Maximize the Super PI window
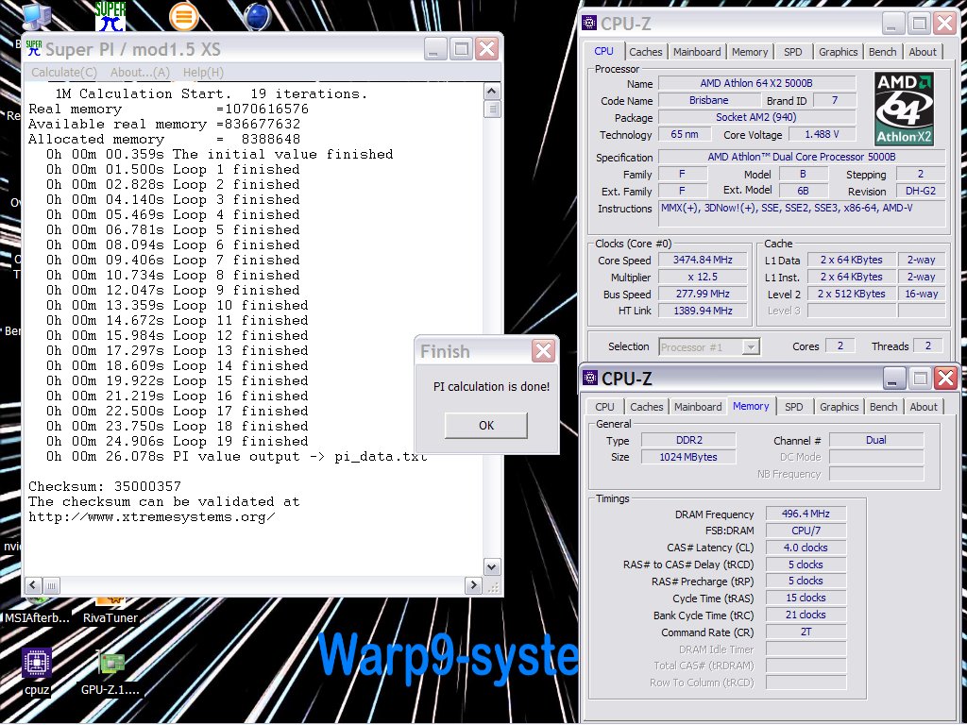 point(461,49)
